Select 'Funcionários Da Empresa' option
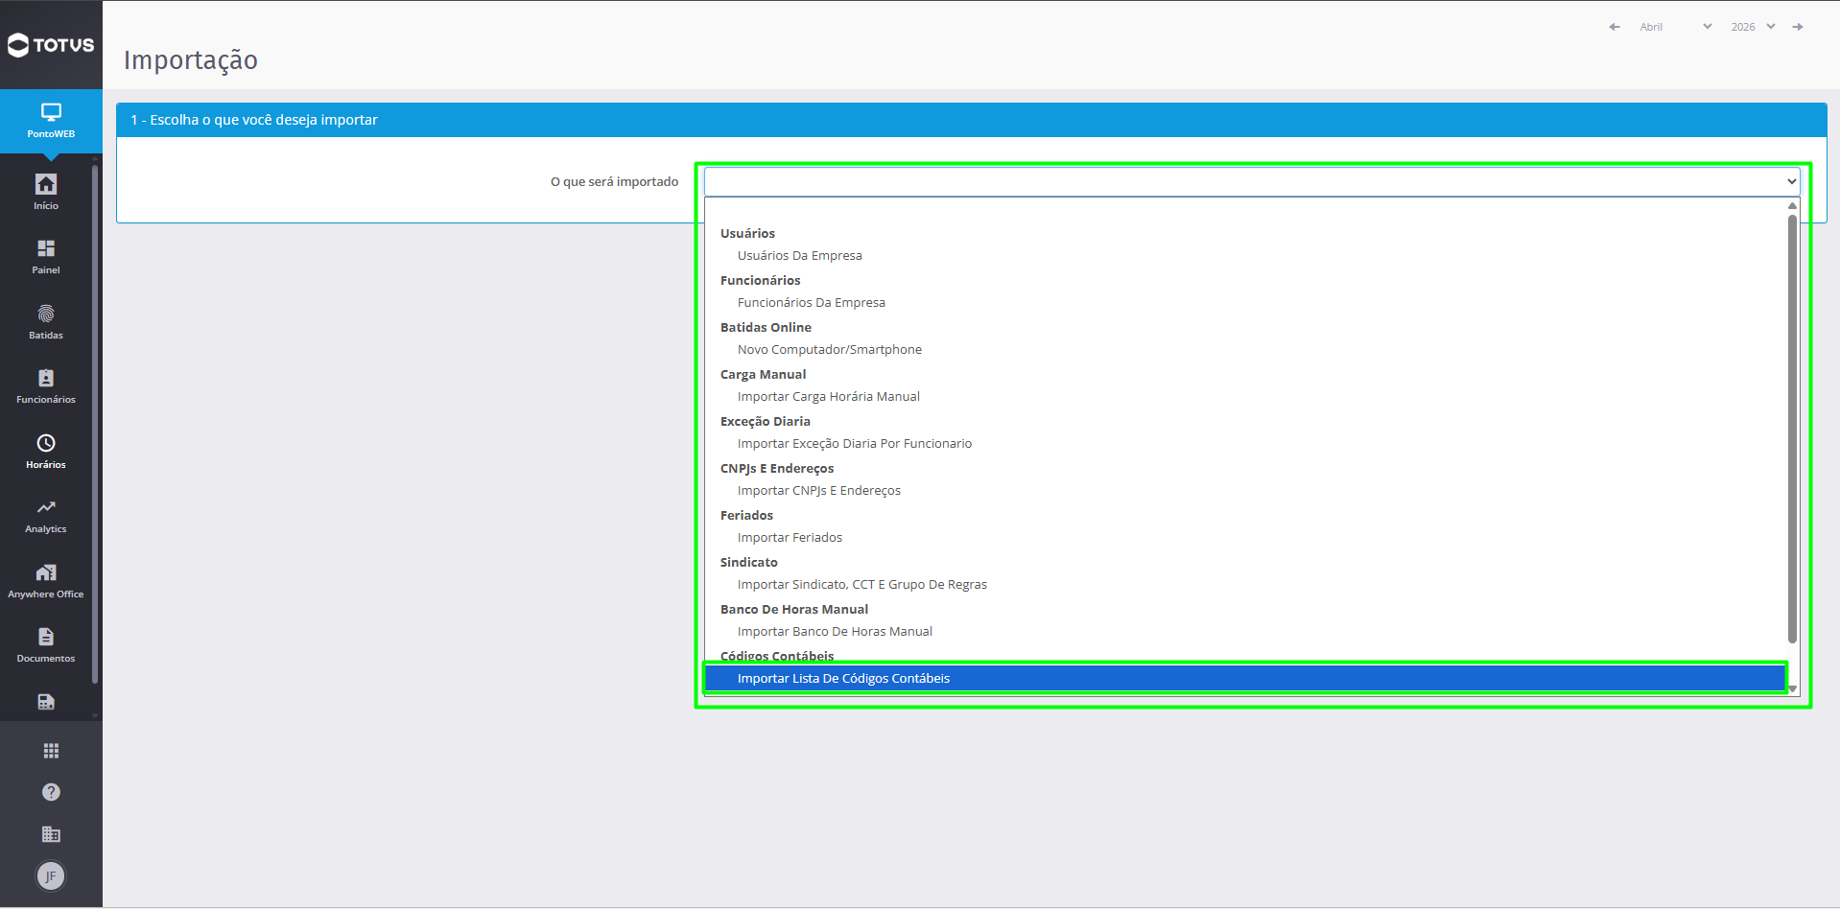Screen dimensions: 1840x909 pos(1245,303)
